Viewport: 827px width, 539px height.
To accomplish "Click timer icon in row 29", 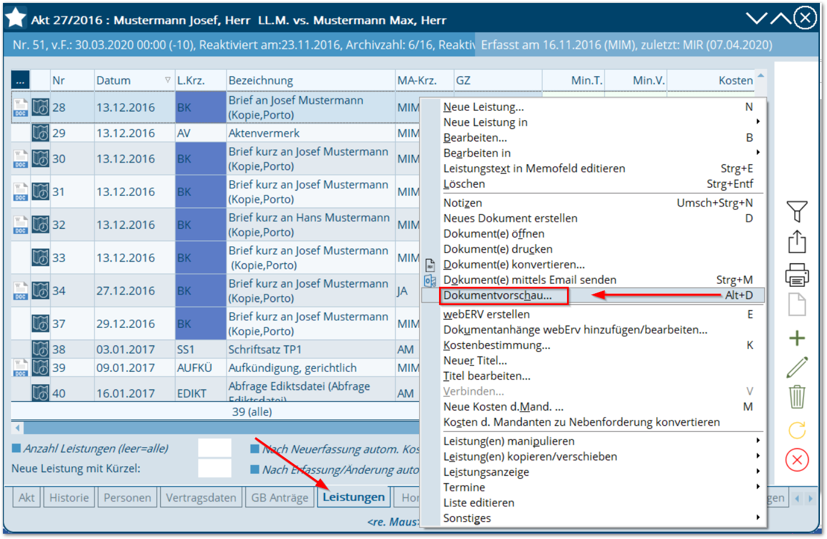I will click(40, 133).
